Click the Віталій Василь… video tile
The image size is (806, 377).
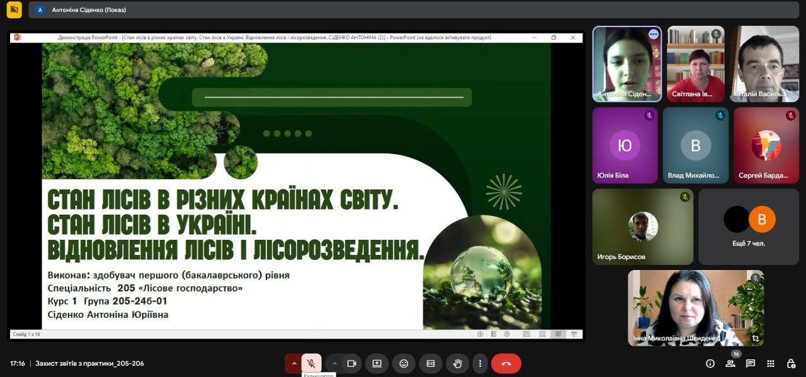pos(765,64)
